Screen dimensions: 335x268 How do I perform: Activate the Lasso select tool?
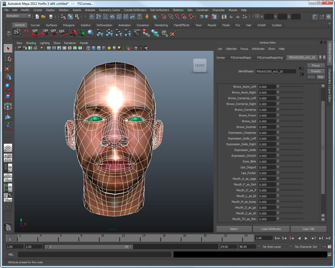[8, 58]
